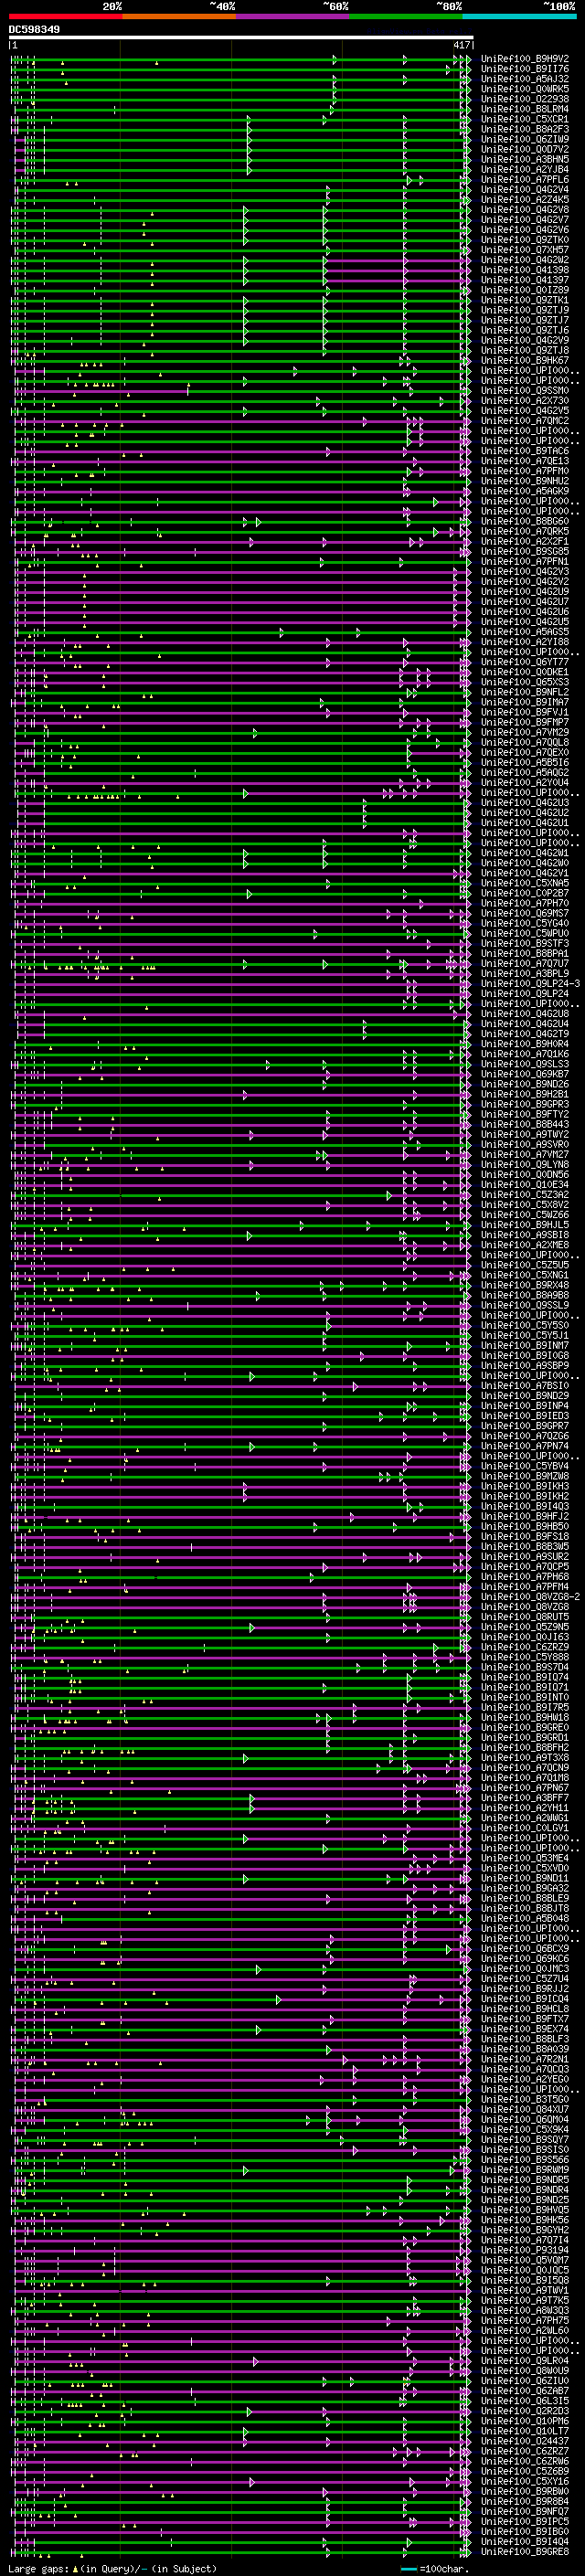Click the UniRef100_B9ND26 row label
585x2576 pixels.
525,1083
